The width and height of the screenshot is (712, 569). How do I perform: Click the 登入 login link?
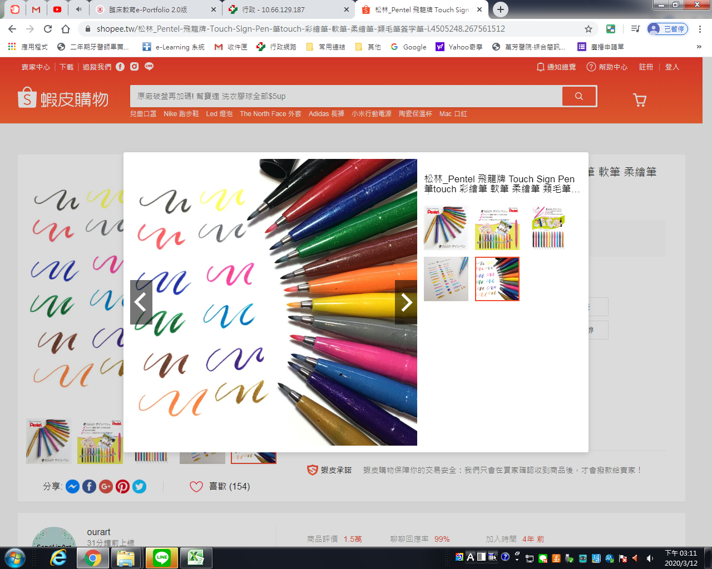[x=672, y=67]
